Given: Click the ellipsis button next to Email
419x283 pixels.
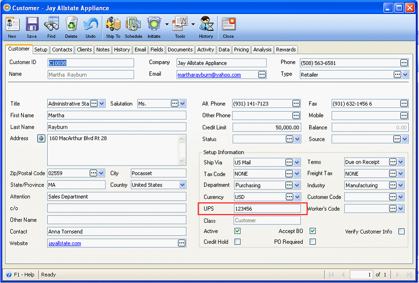Looking at the screenshot, I should click(x=262, y=74).
